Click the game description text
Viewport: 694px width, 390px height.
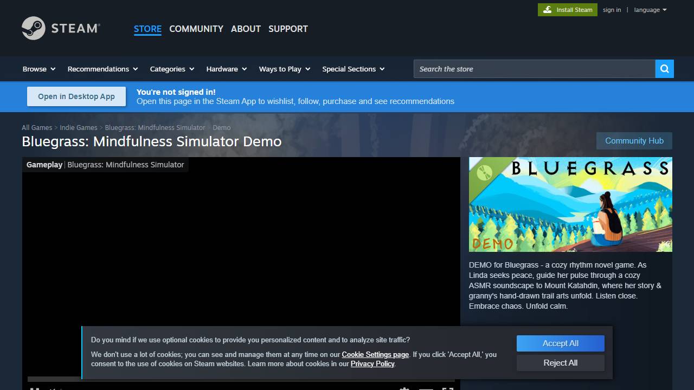(x=566, y=285)
